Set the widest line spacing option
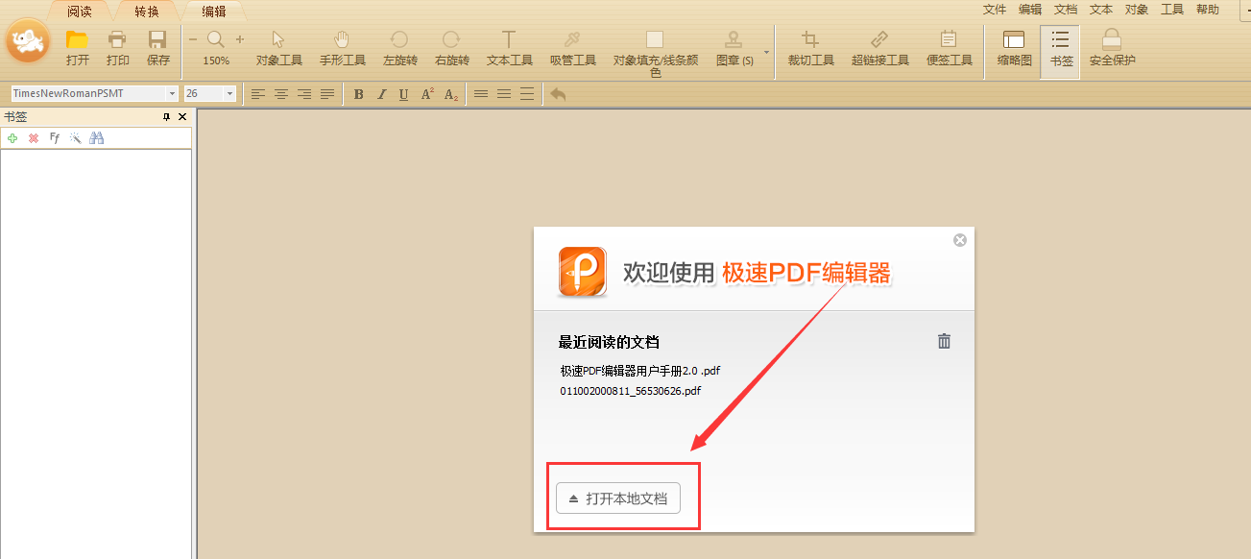The width and height of the screenshot is (1251, 559). point(527,94)
